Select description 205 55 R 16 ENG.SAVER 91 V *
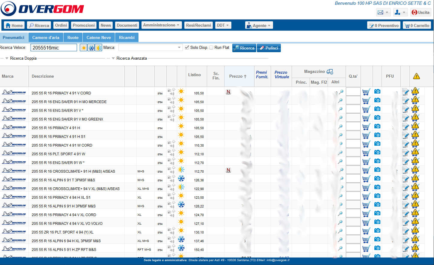The height and width of the screenshot is (265, 434). 58,110
